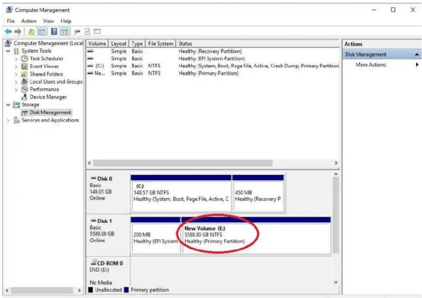Sort by Volume column header
The height and width of the screenshot is (298, 422).
pyautogui.click(x=97, y=44)
